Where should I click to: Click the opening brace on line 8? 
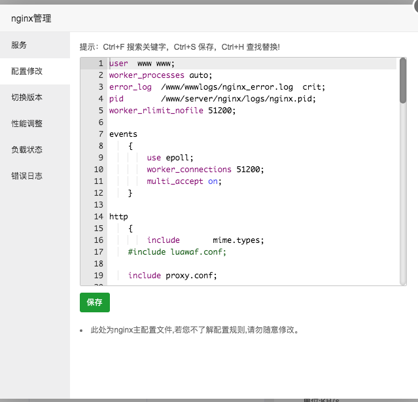tap(130, 146)
